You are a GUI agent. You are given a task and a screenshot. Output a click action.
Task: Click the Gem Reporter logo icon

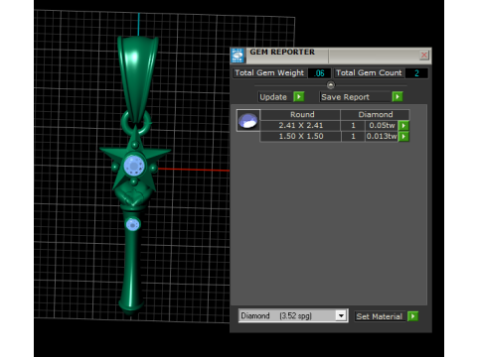[x=238, y=56]
